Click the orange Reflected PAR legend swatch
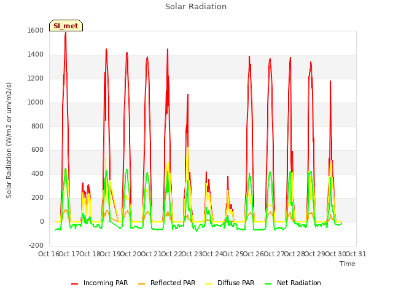Screen dimensions: 393x295 point(142,284)
